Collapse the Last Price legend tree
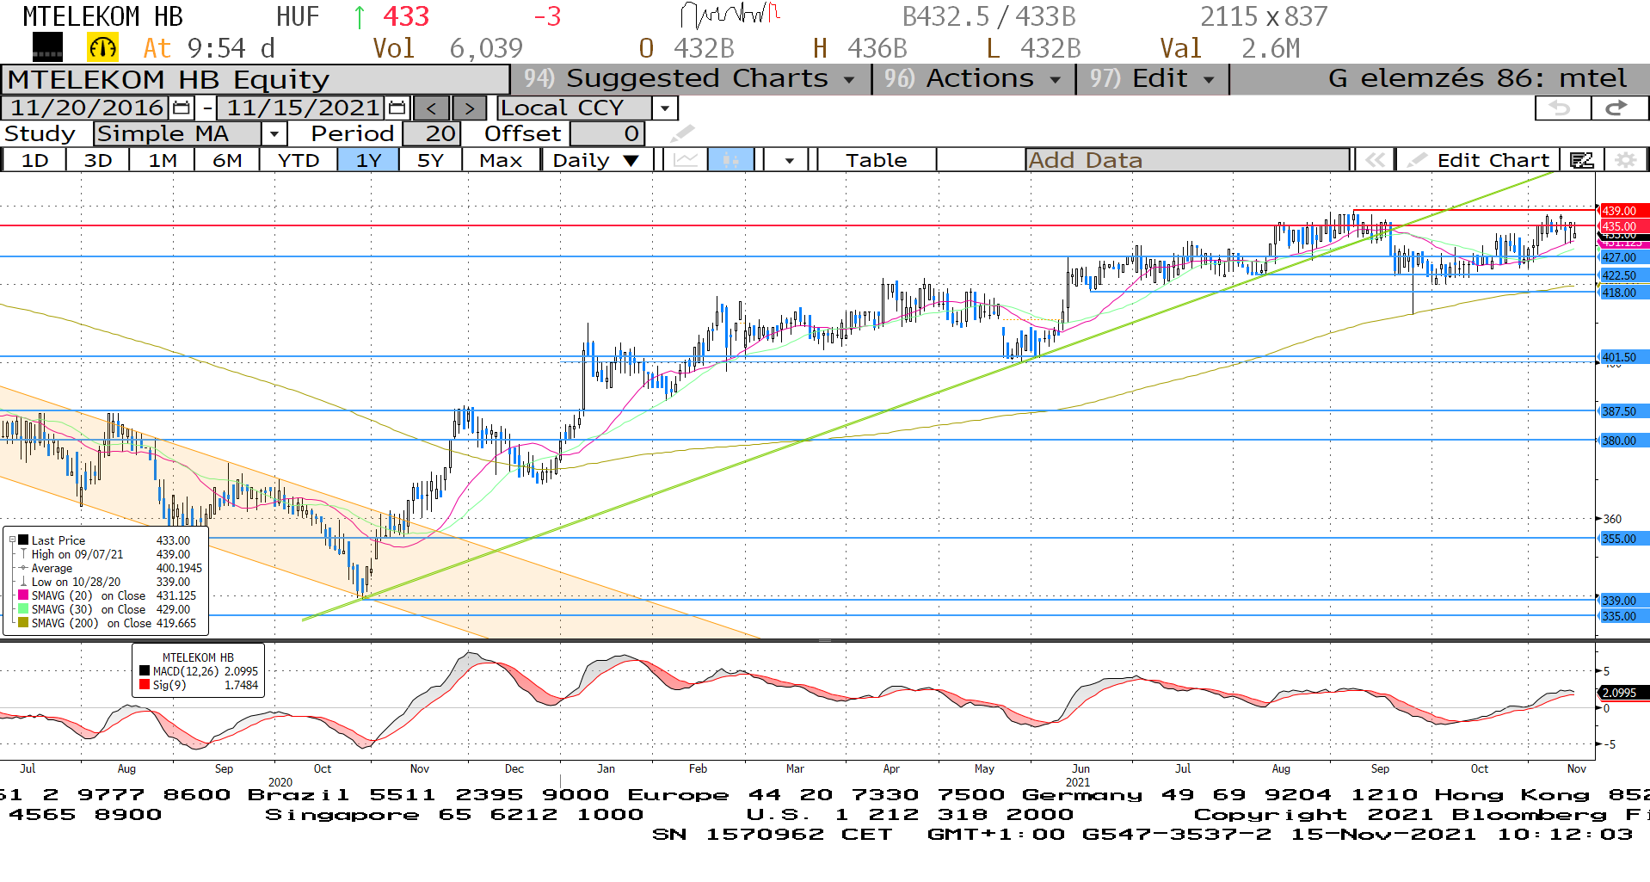 tap(12, 540)
